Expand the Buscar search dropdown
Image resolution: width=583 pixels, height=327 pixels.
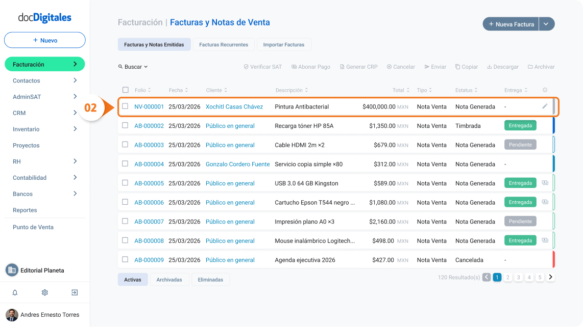click(x=133, y=67)
